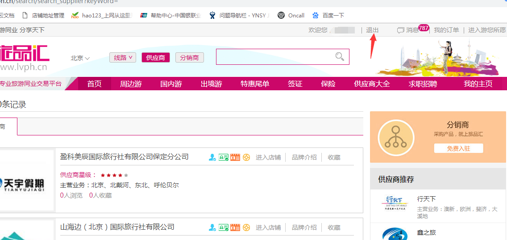507x240 pixels.
Task: Open the Oncall bookmark
Action: click(x=291, y=15)
